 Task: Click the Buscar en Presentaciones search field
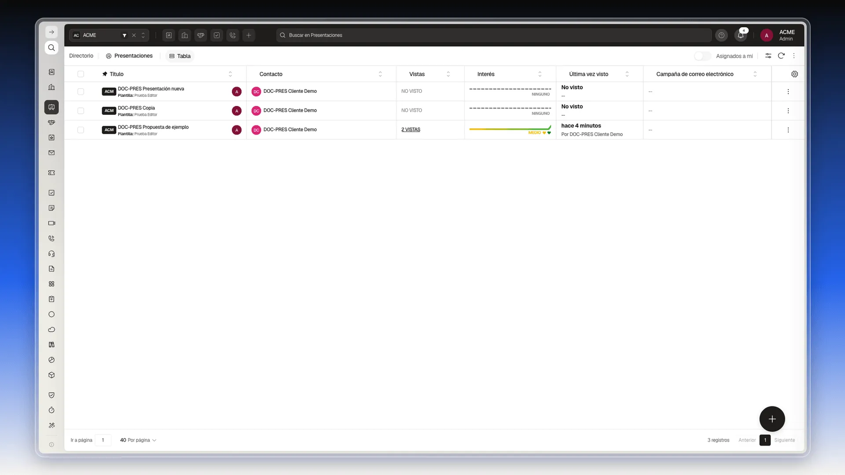pos(494,35)
